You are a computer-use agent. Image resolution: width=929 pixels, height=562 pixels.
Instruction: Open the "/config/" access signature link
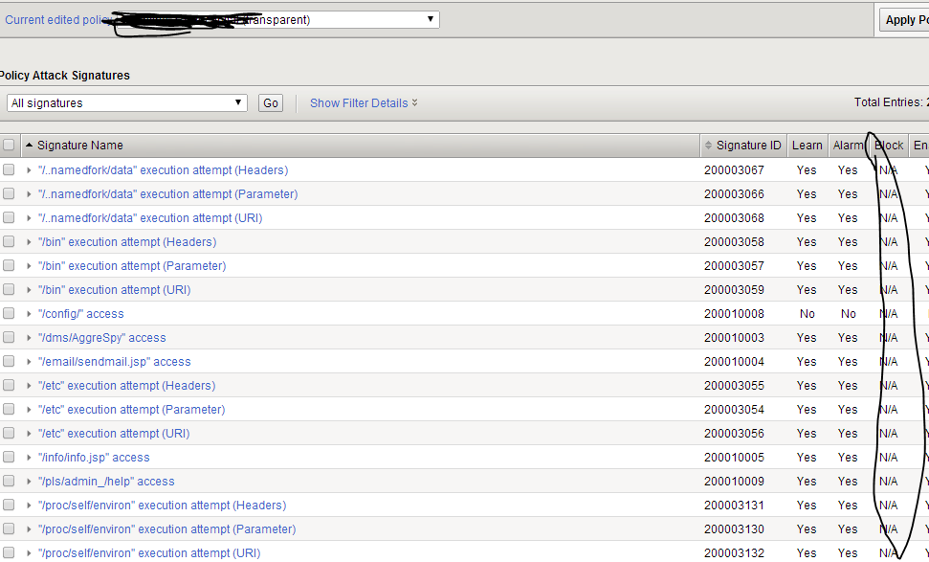click(x=81, y=314)
